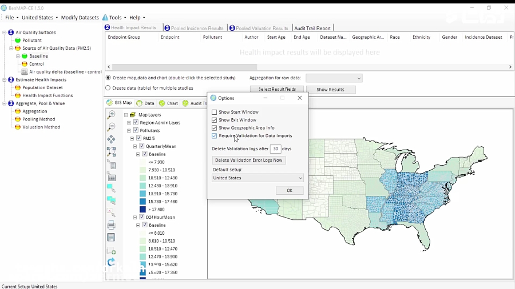The height and width of the screenshot is (289, 515).
Task: Add a new layer icon
Action: pos(112,250)
